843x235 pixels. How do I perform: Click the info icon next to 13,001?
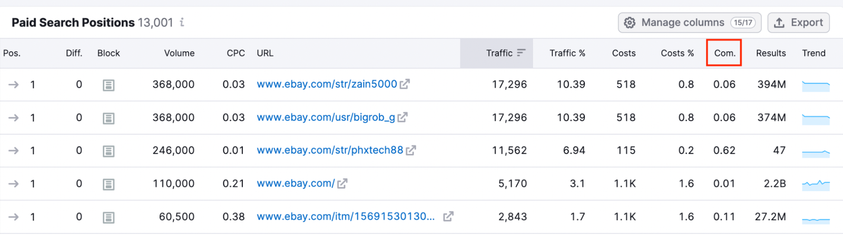pos(182,22)
